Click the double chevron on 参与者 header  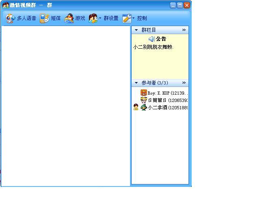pos(184,83)
